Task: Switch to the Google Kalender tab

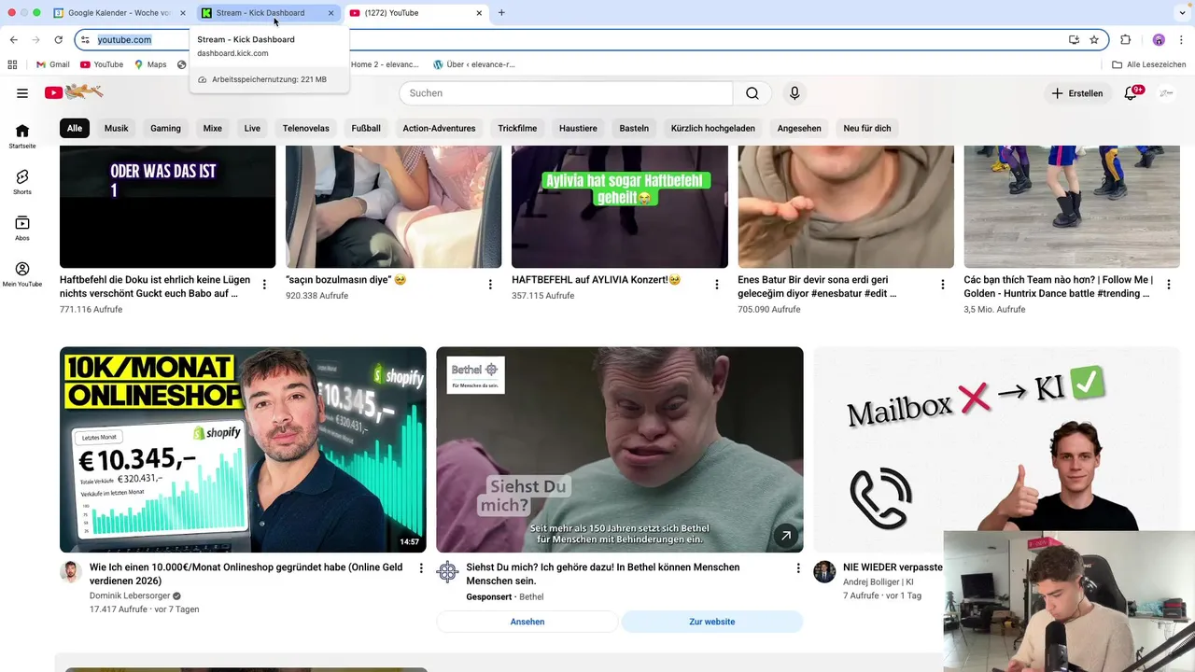Action: pos(120,13)
